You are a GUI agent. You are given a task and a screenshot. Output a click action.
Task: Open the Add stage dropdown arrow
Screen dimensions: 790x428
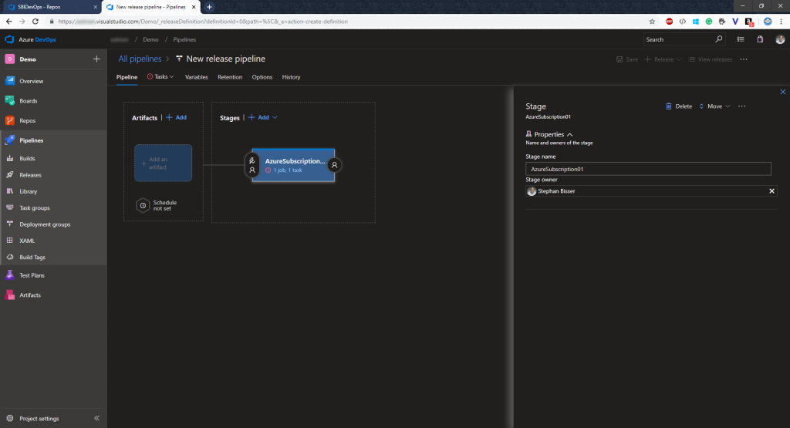click(x=275, y=117)
